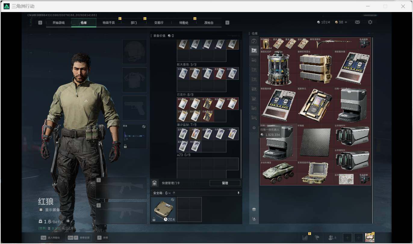The height and width of the screenshot is (244, 413).
Task: Click the 巴克什 8/9 keycard section label
Action: [185, 95]
